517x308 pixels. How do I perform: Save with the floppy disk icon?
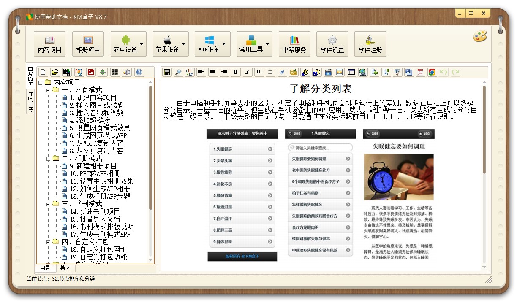tap(167, 72)
